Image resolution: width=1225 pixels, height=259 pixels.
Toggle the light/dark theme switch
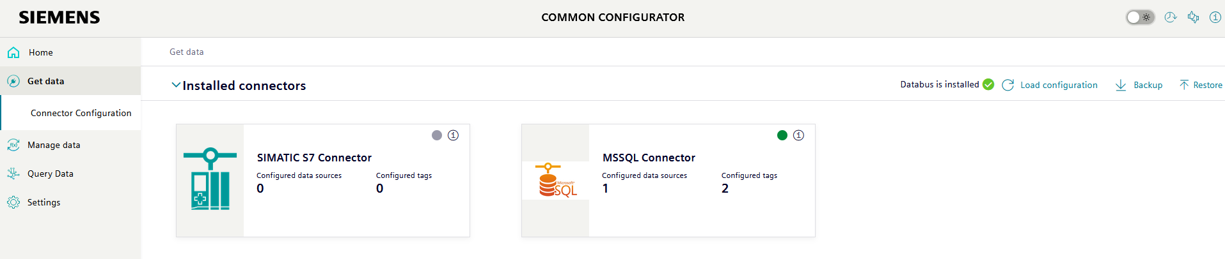tap(1140, 17)
